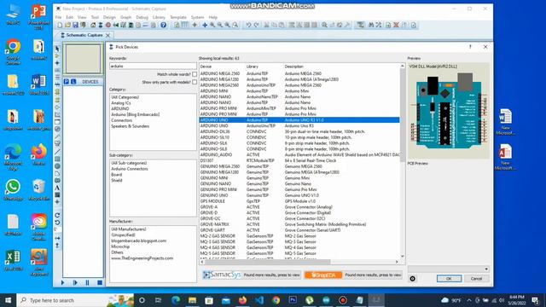Screen dimensions: 546x307
Task: Select the Selection Mode arrow tool
Action: [57, 49]
